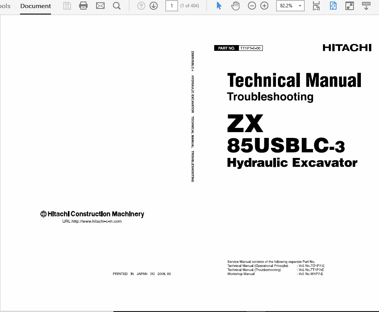Screen dimensions: 379x312
Task: Click the Read mode keyboard-arrow icon
Action: click(366, 6)
